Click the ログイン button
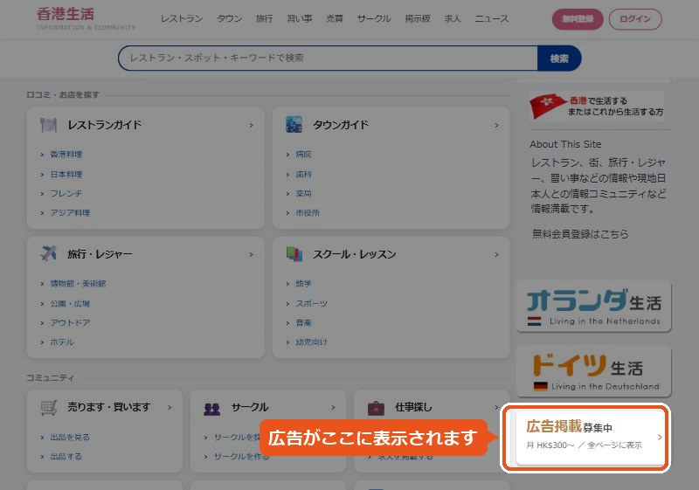699x490 pixels. click(x=635, y=19)
